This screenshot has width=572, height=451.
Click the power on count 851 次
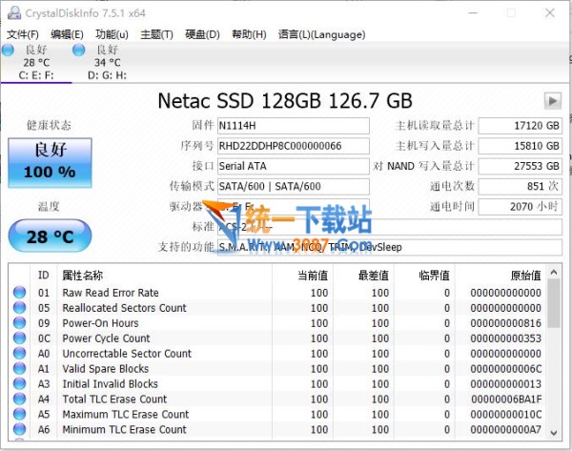pos(521,187)
